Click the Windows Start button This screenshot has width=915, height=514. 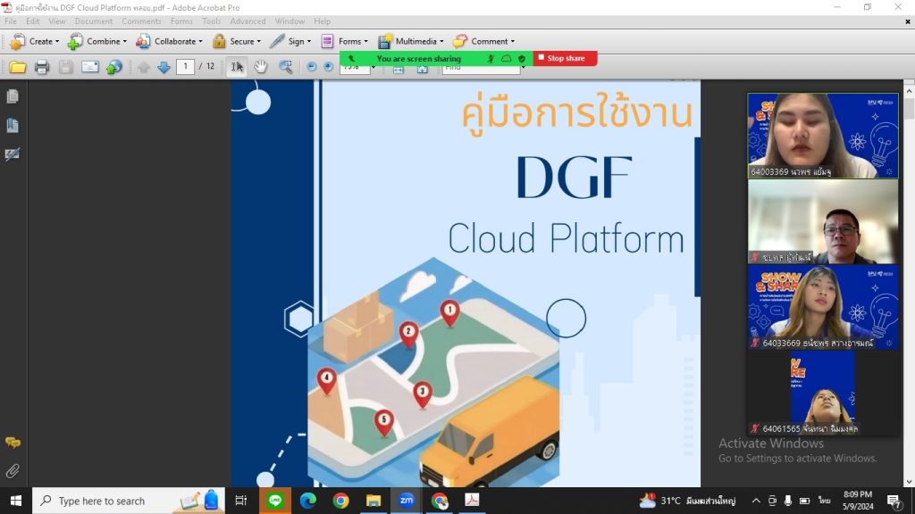(16, 501)
